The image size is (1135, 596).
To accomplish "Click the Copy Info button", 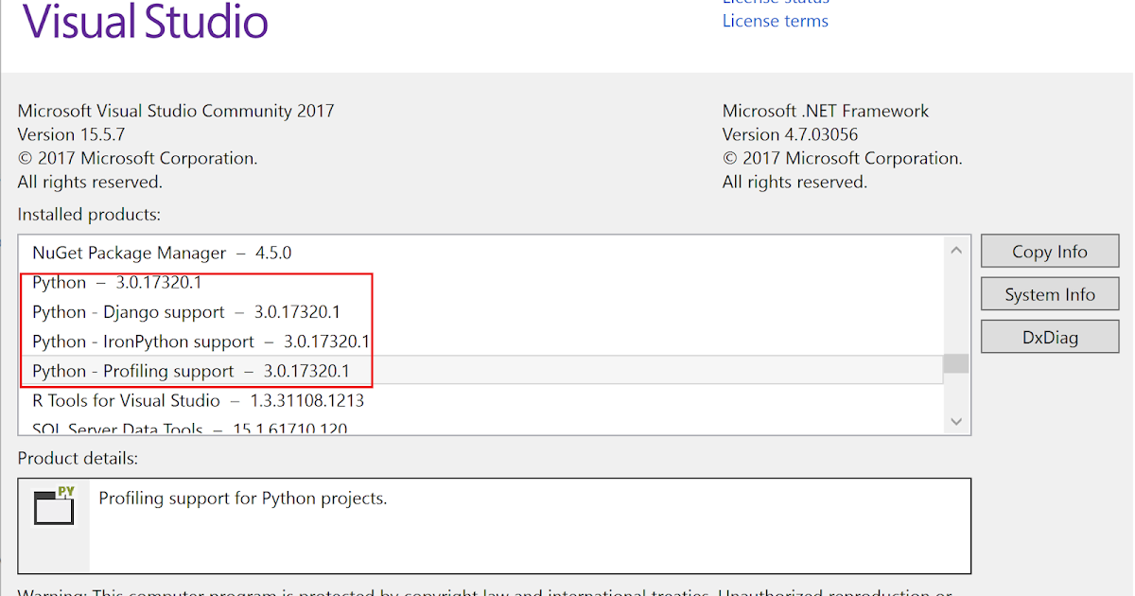I will [1050, 252].
